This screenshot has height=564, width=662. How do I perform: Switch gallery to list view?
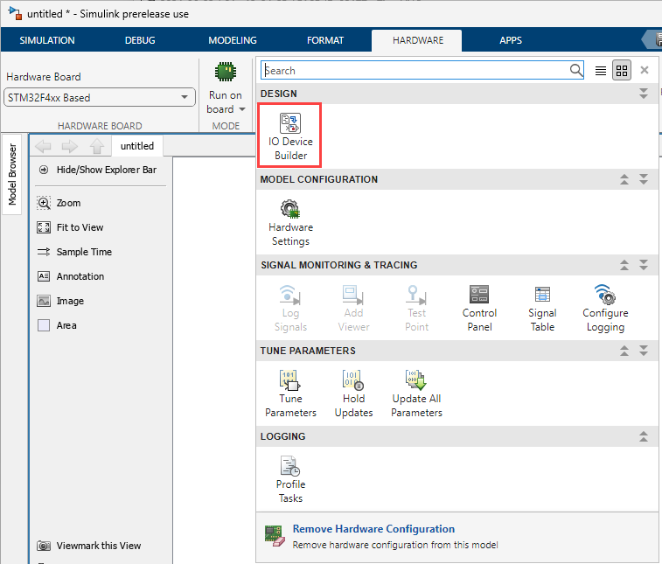tap(601, 71)
